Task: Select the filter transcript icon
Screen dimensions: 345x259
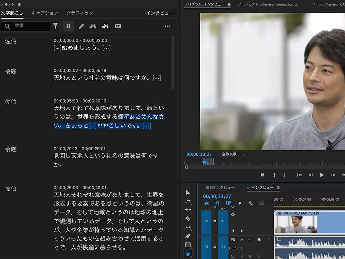Action: tap(55, 26)
